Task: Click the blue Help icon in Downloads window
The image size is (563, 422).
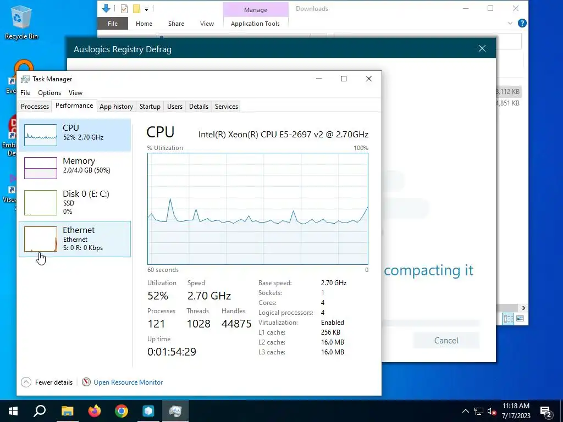Action: click(522, 23)
